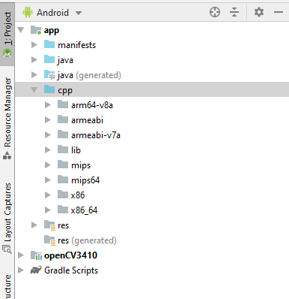Click the app module folder icon

point(36,30)
